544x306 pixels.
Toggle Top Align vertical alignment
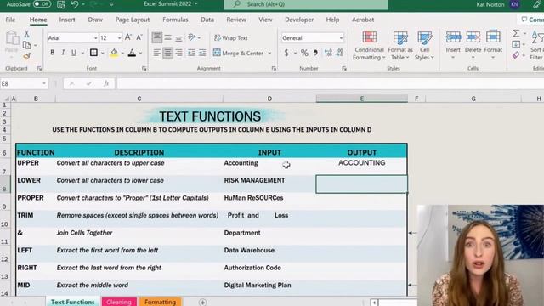[x=156, y=37]
